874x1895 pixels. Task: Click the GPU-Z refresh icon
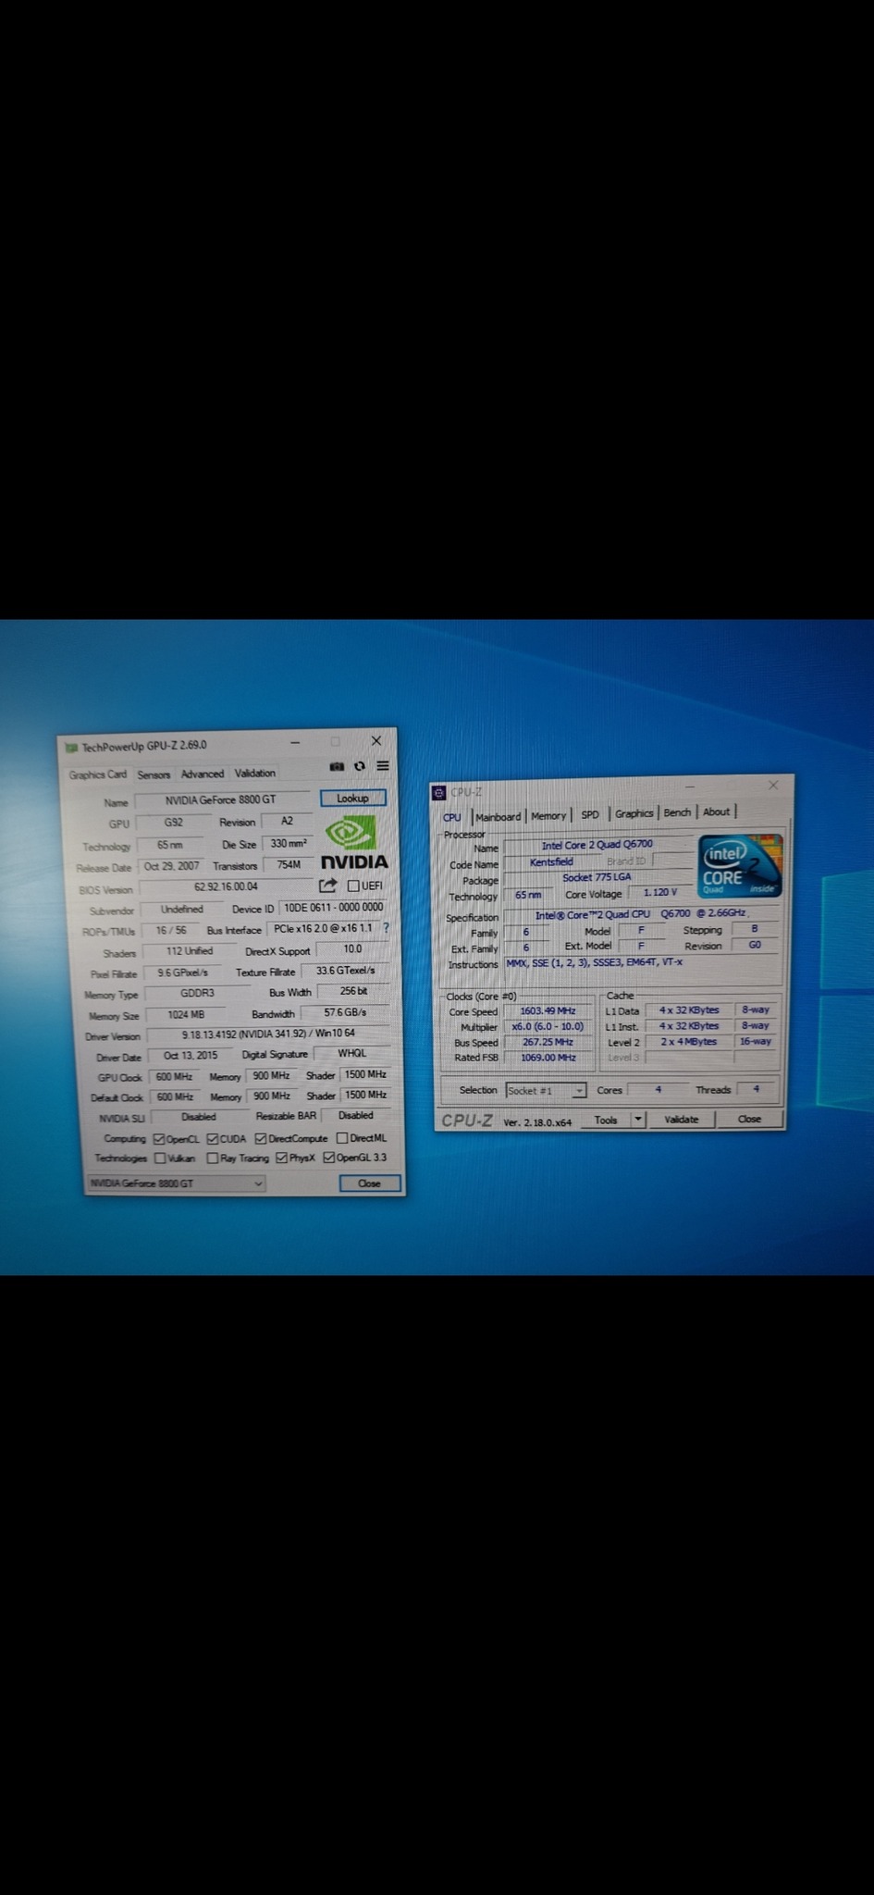[x=360, y=766]
